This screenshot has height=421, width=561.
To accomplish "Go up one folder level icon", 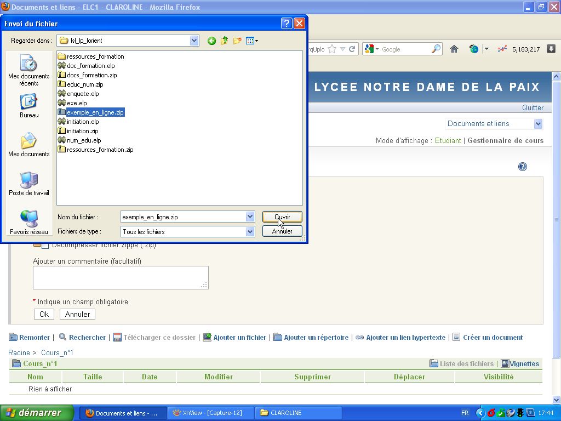I will [224, 41].
